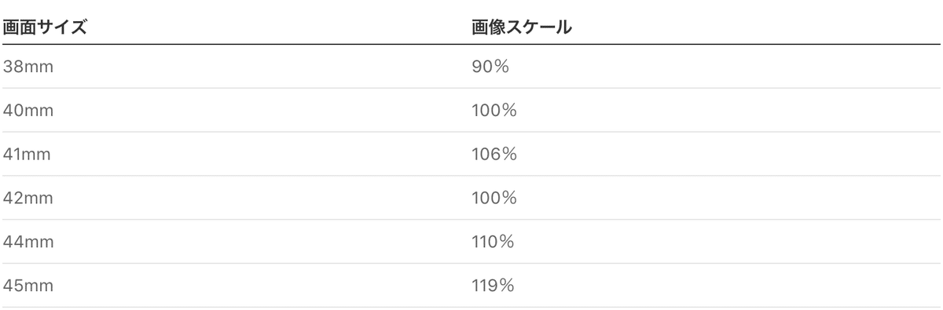Image resolution: width=943 pixels, height=310 pixels.
Task: Click the mm unit after 45
Action: (39, 286)
